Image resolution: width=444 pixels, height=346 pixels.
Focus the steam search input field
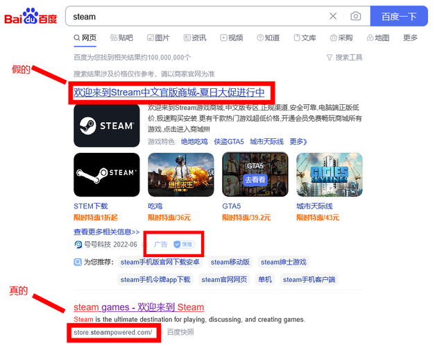click(x=198, y=16)
